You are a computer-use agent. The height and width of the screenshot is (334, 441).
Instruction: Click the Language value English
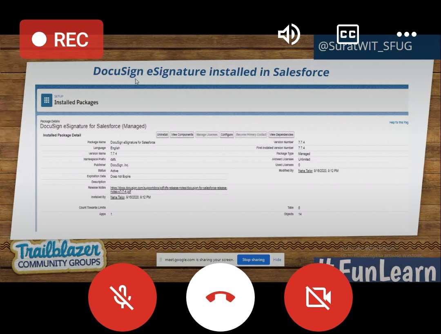tap(115, 148)
